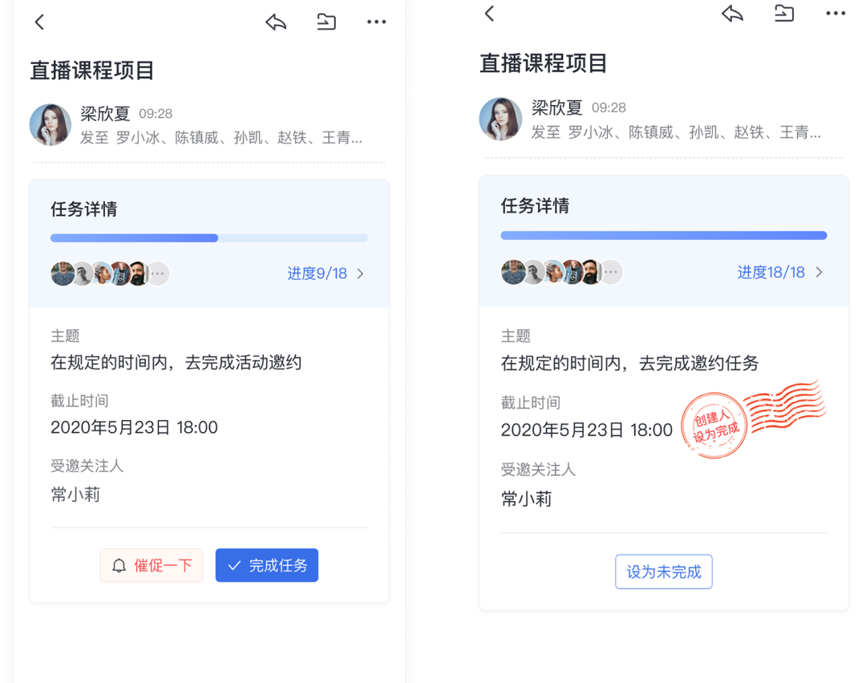Click reply icon on right screen
Image resolution: width=866 pixels, height=683 pixels.
[x=732, y=14]
